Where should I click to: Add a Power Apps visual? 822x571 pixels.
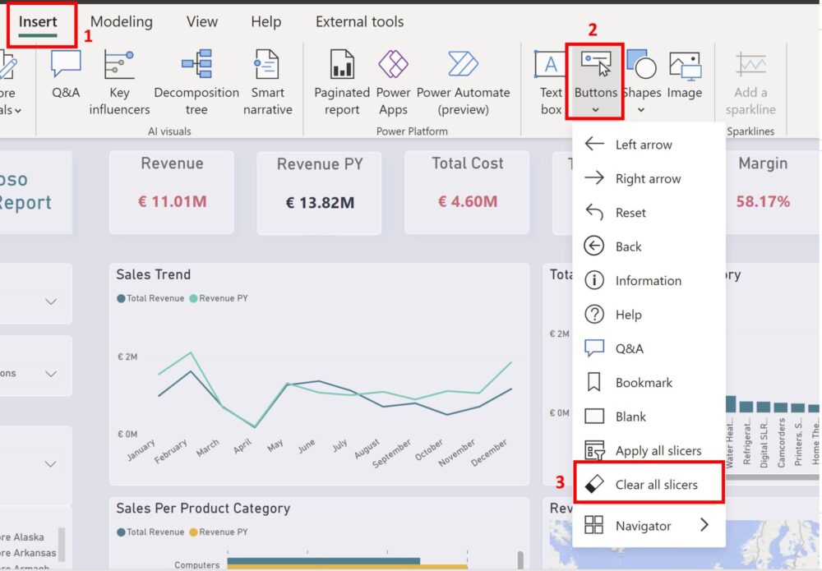click(x=393, y=80)
